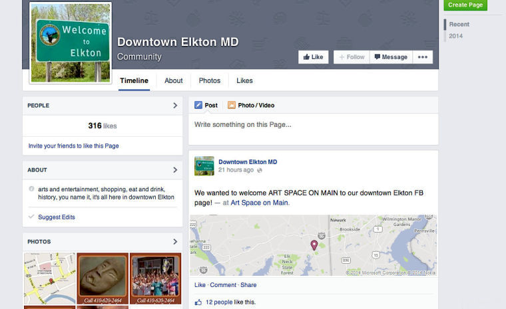
Task: Click the public globe privacy icon
Action: [260, 171]
